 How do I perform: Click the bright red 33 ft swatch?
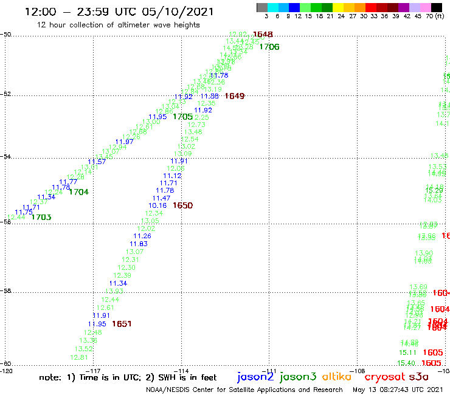[x=371, y=8]
